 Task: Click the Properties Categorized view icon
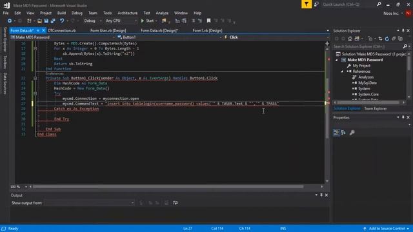tap(336, 132)
